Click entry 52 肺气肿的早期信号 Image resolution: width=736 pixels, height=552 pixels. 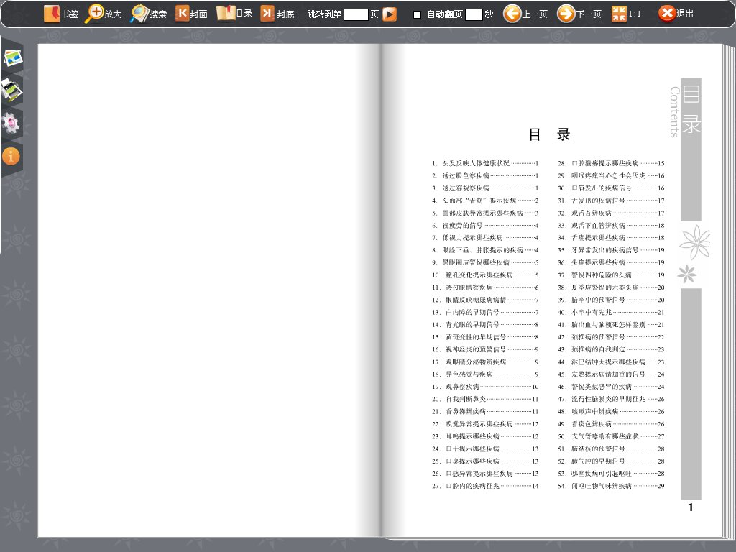click(x=611, y=461)
